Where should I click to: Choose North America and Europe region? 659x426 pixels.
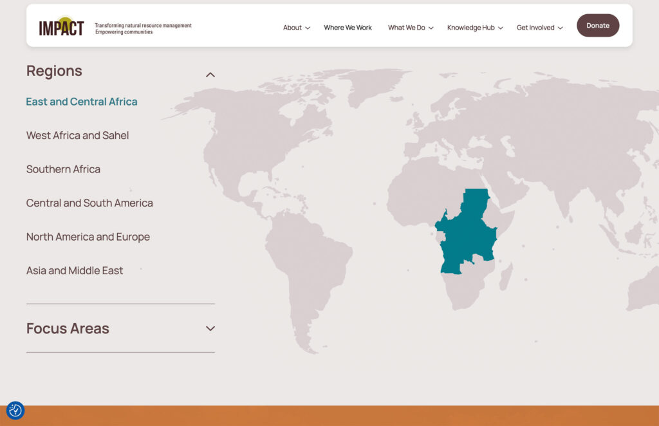click(88, 237)
